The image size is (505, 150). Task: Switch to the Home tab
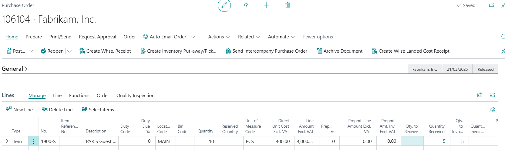pos(12,37)
